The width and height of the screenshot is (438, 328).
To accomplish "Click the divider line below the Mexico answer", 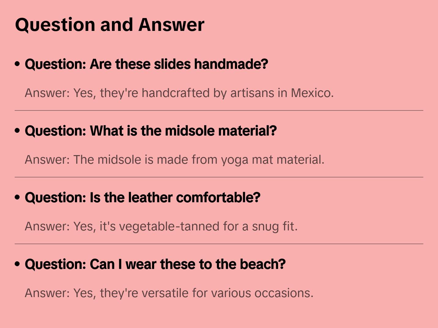I will click(219, 110).
